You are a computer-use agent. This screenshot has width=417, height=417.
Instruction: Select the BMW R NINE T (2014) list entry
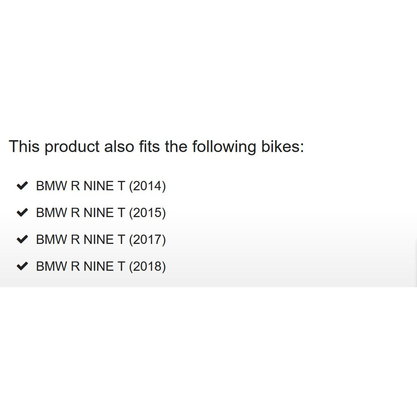101,186
